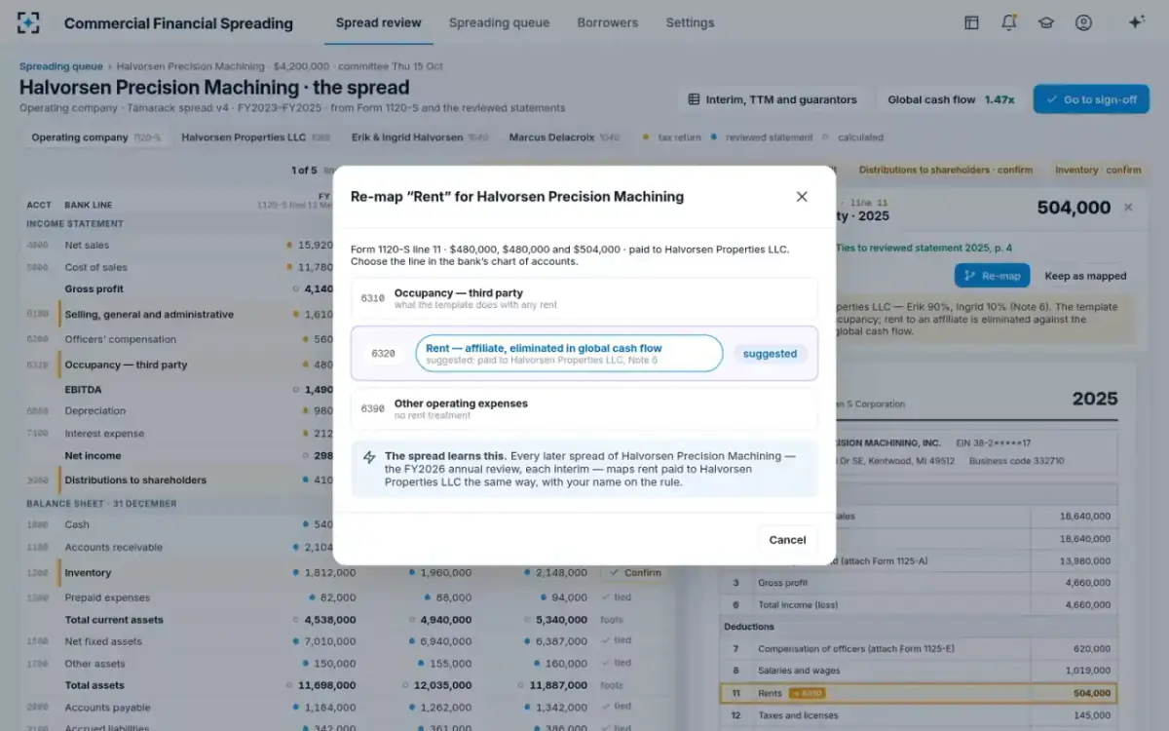The height and width of the screenshot is (731, 1169).
Task: Switch to the Halvorsen Properties LLC entity tab
Action: [x=255, y=137]
